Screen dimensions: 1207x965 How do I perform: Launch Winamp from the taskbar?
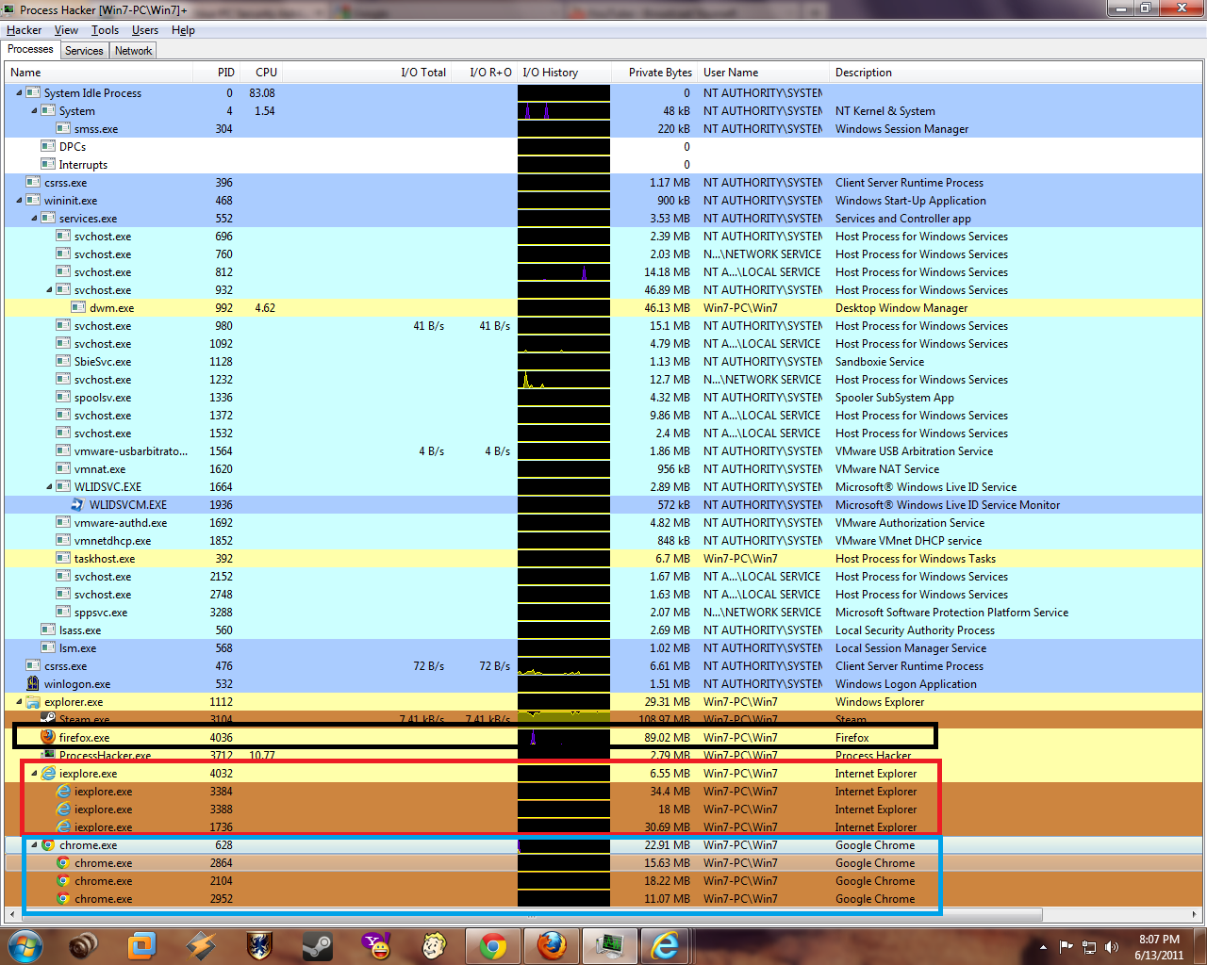pyautogui.click(x=201, y=945)
